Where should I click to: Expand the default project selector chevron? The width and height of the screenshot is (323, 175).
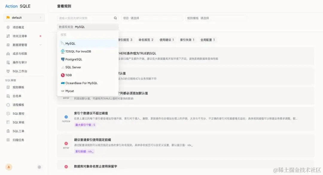[41, 18]
